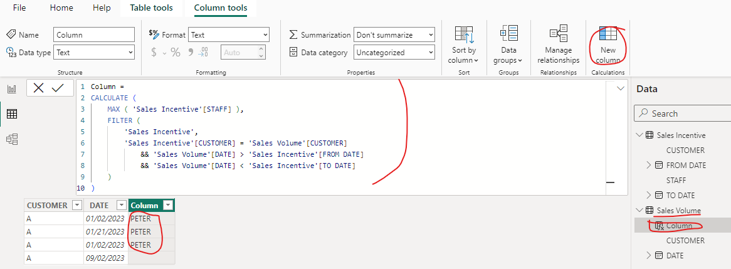Image resolution: width=731 pixels, height=269 pixels.
Task: Switch to Table view icon
Action: (x=12, y=113)
